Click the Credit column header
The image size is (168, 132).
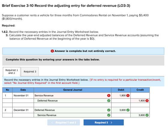tap(140, 90)
